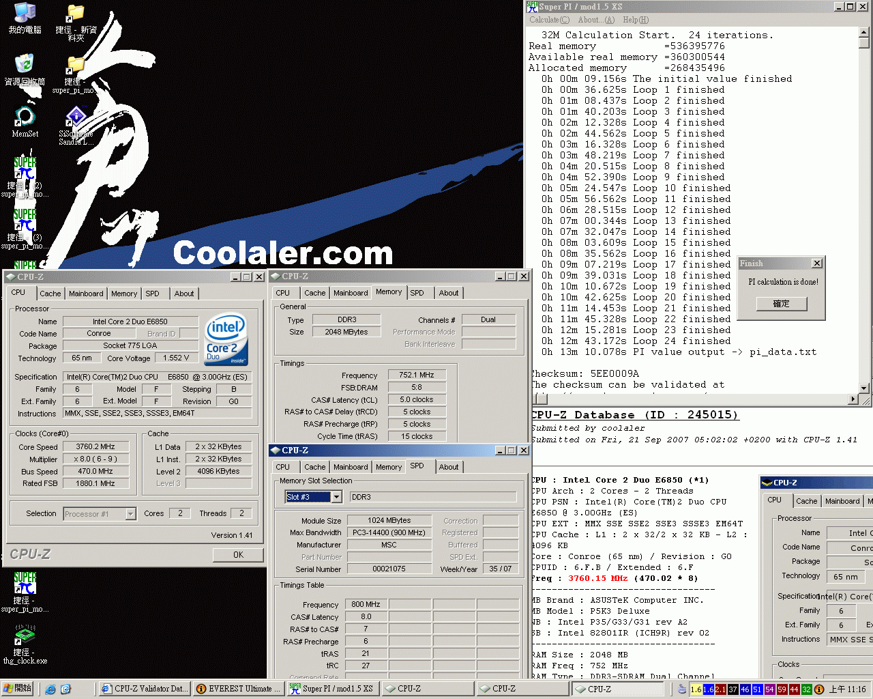873x699 pixels.
Task: Select Mainboard tab in Memory CPU-Z window
Action: point(351,293)
